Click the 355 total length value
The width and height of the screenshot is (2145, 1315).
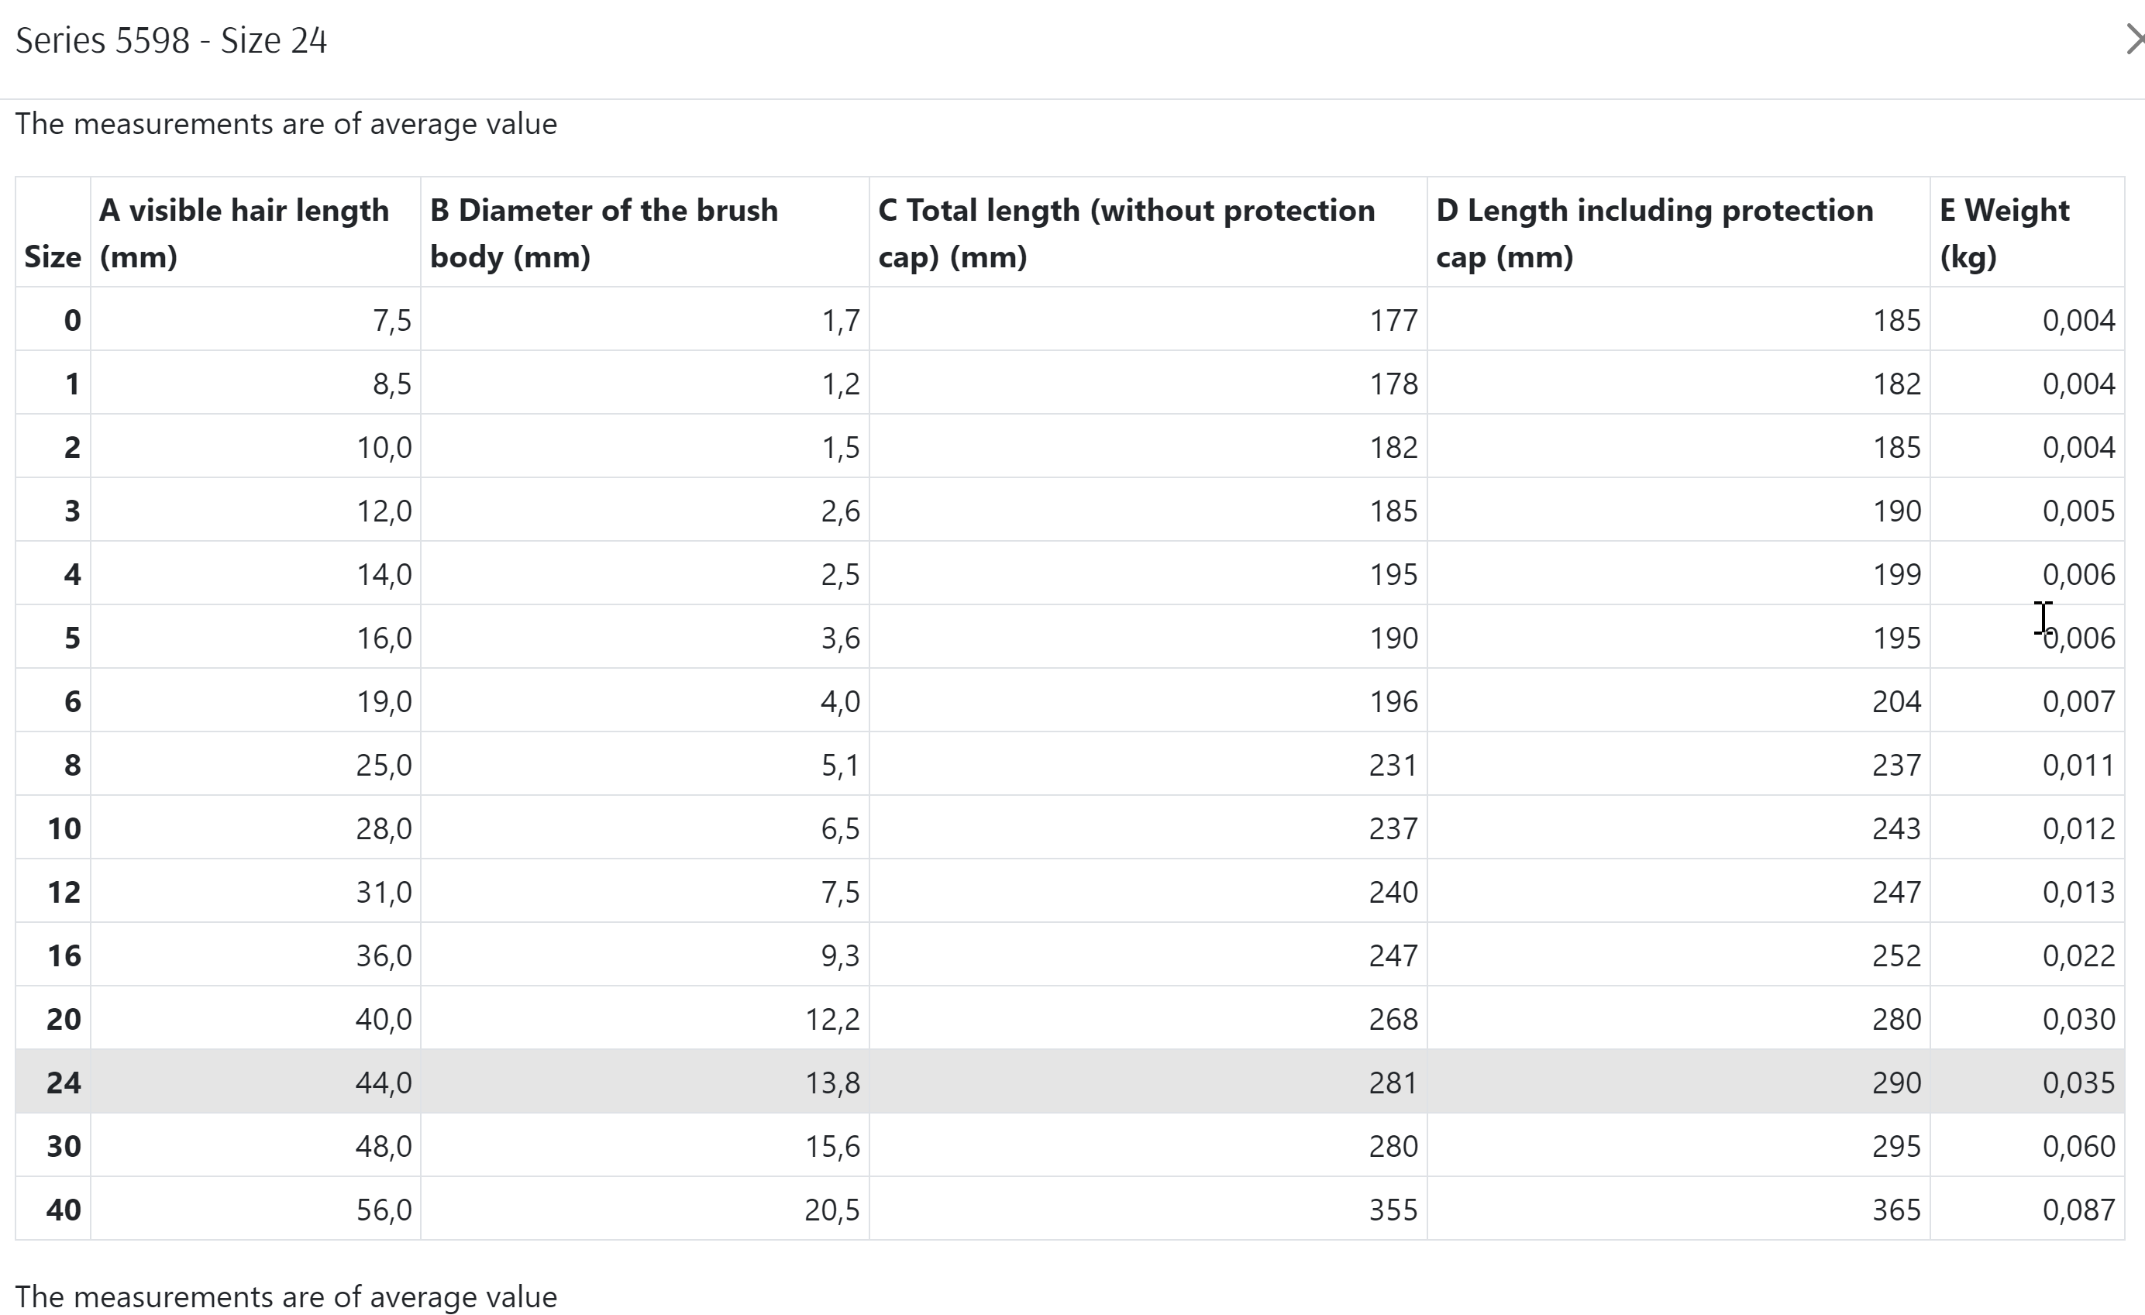[x=1393, y=1210]
